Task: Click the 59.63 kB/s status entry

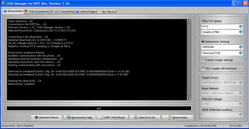Action: (x=236, y=126)
